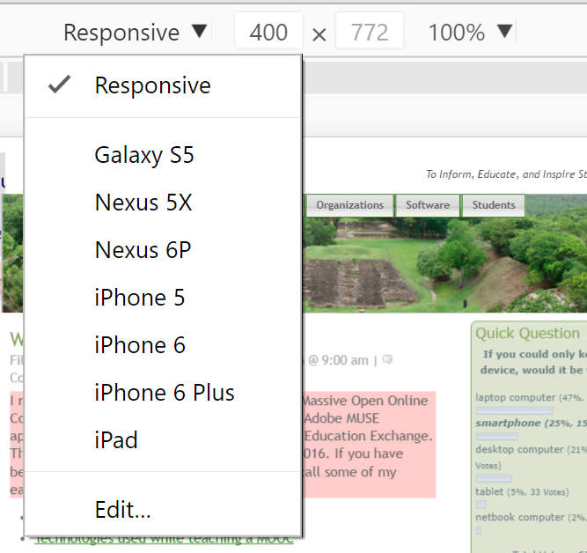This screenshot has height=553, width=587.
Task: Click the site tagline To Inform, Educate
Action: (506, 174)
